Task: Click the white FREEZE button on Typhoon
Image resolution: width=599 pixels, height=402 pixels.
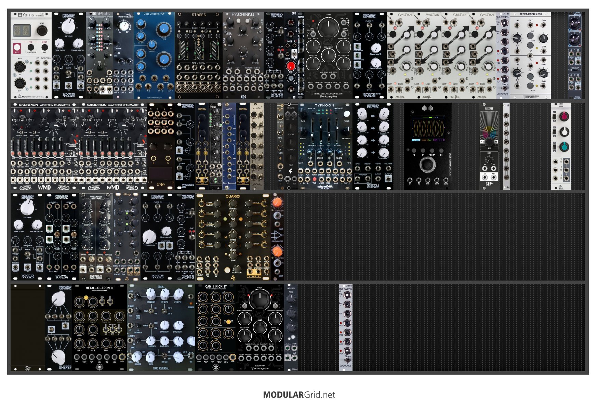Action: (x=347, y=114)
